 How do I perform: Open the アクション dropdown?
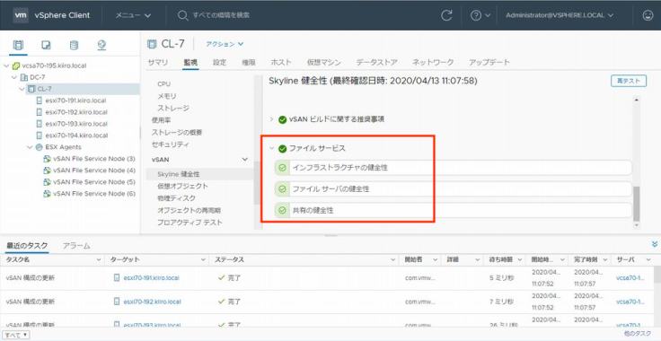pyautogui.click(x=225, y=44)
